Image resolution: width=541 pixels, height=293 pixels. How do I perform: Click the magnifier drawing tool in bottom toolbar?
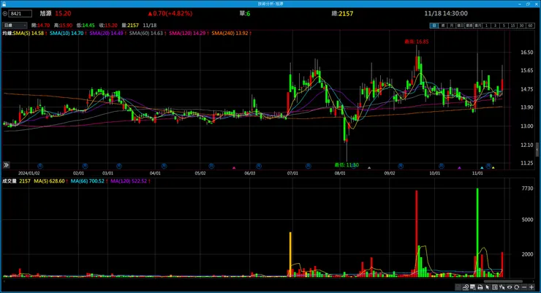tap(466, 287)
